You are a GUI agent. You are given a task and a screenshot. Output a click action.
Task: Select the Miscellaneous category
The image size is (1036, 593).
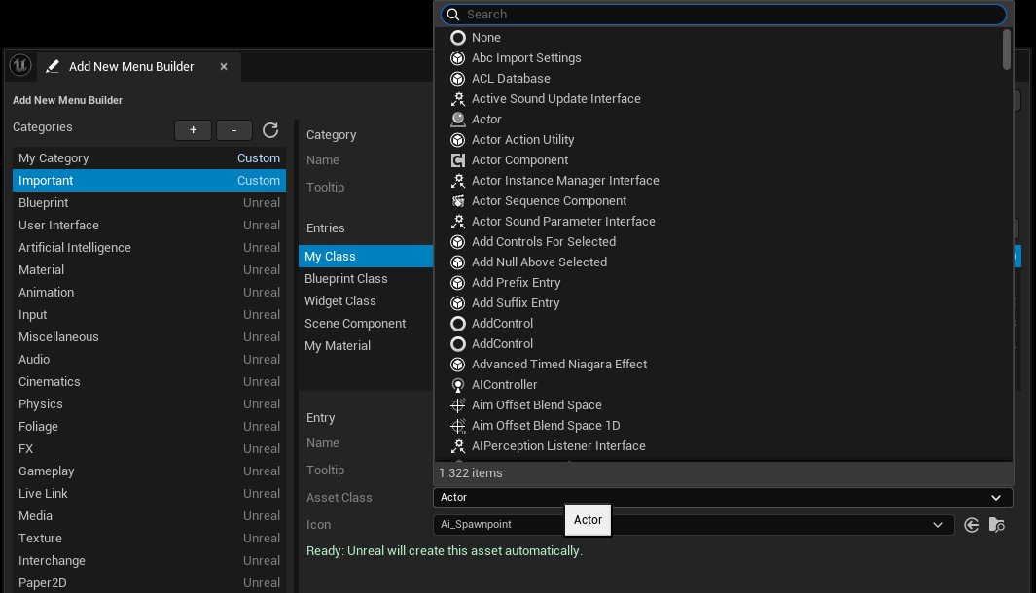click(x=150, y=337)
